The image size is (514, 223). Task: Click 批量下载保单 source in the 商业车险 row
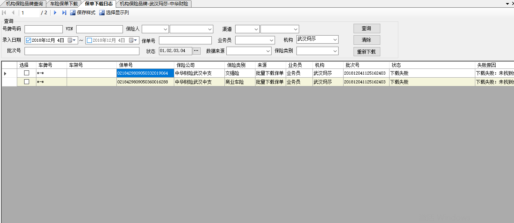tap(270, 82)
